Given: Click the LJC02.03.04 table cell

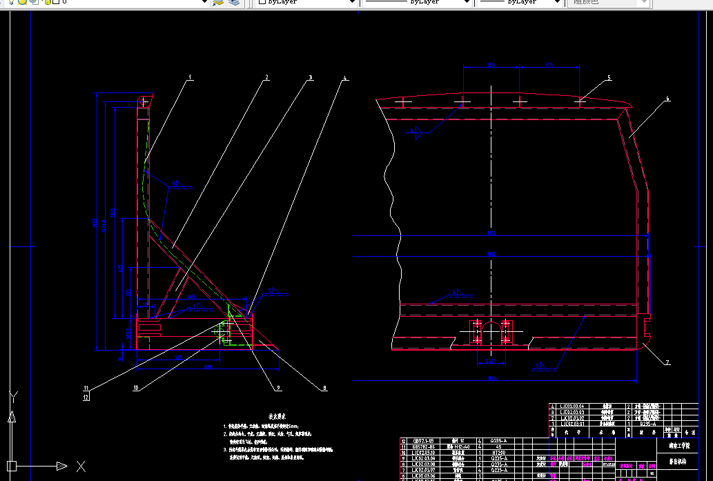Looking at the screenshot, I should [x=572, y=406].
